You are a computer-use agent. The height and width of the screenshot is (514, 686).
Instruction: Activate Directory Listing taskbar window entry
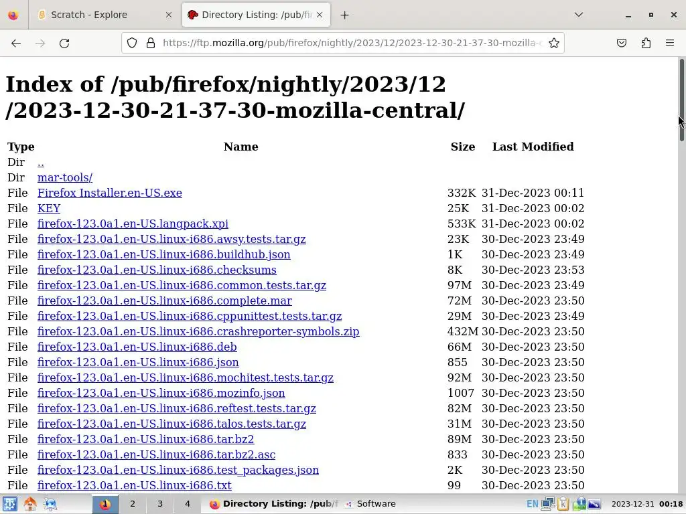273,504
